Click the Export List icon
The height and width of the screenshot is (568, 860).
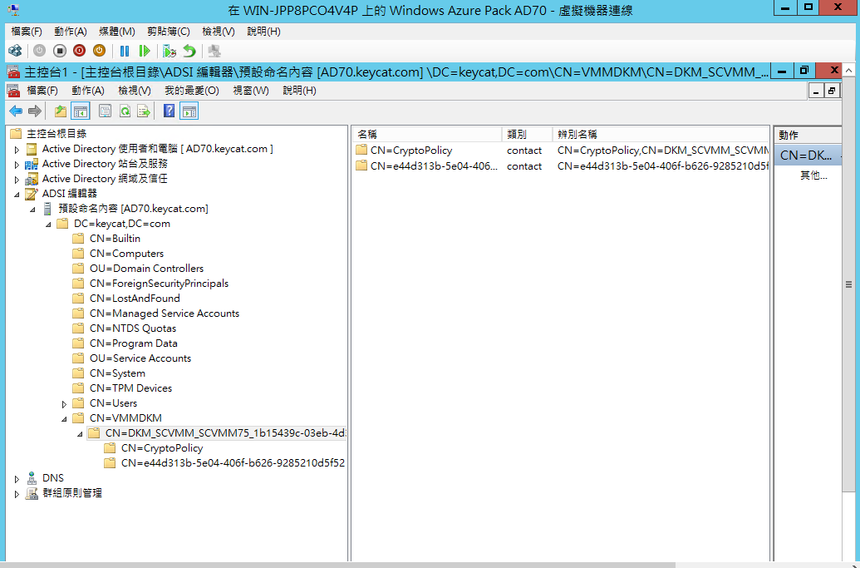click(144, 111)
